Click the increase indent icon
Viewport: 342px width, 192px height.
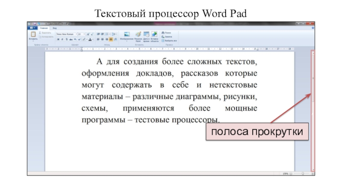pos(102,34)
